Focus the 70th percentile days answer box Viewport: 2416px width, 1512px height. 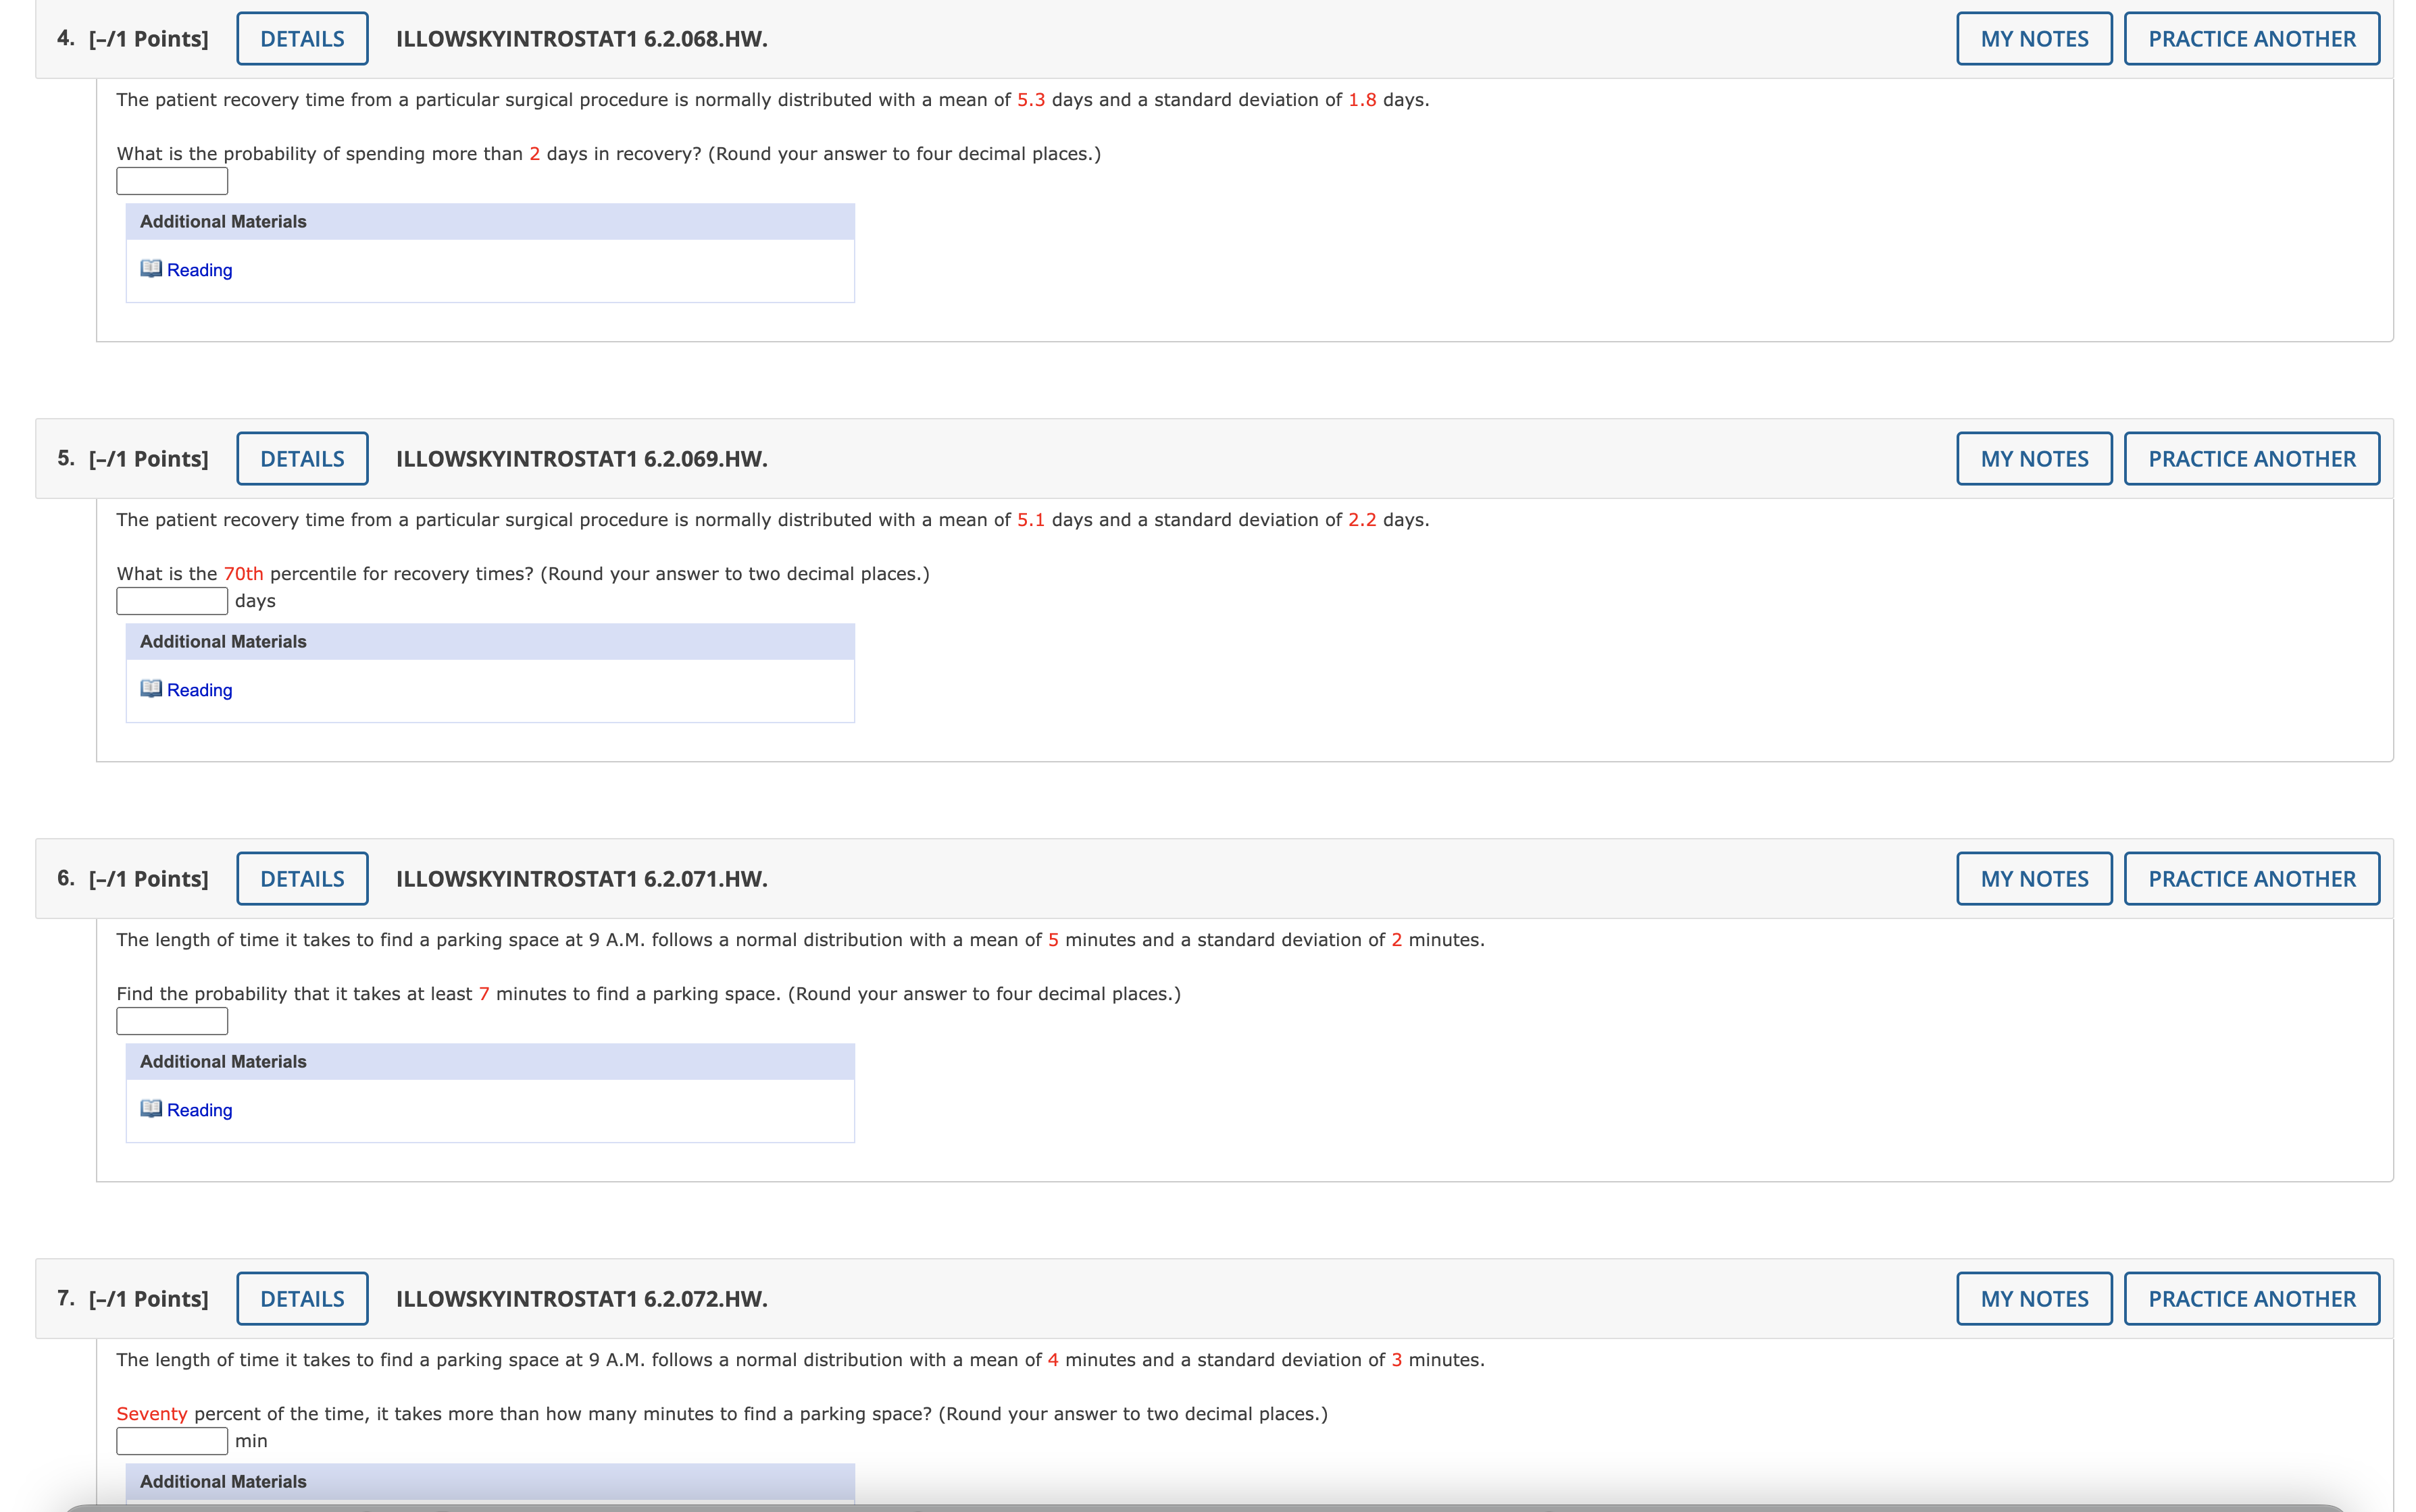click(x=172, y=601)
